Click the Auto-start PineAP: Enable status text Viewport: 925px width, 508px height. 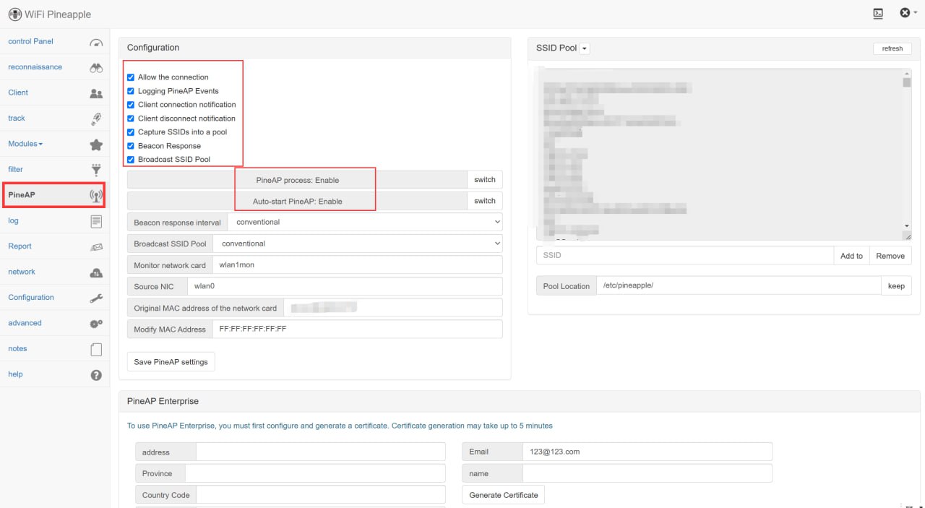pos(298,201)
